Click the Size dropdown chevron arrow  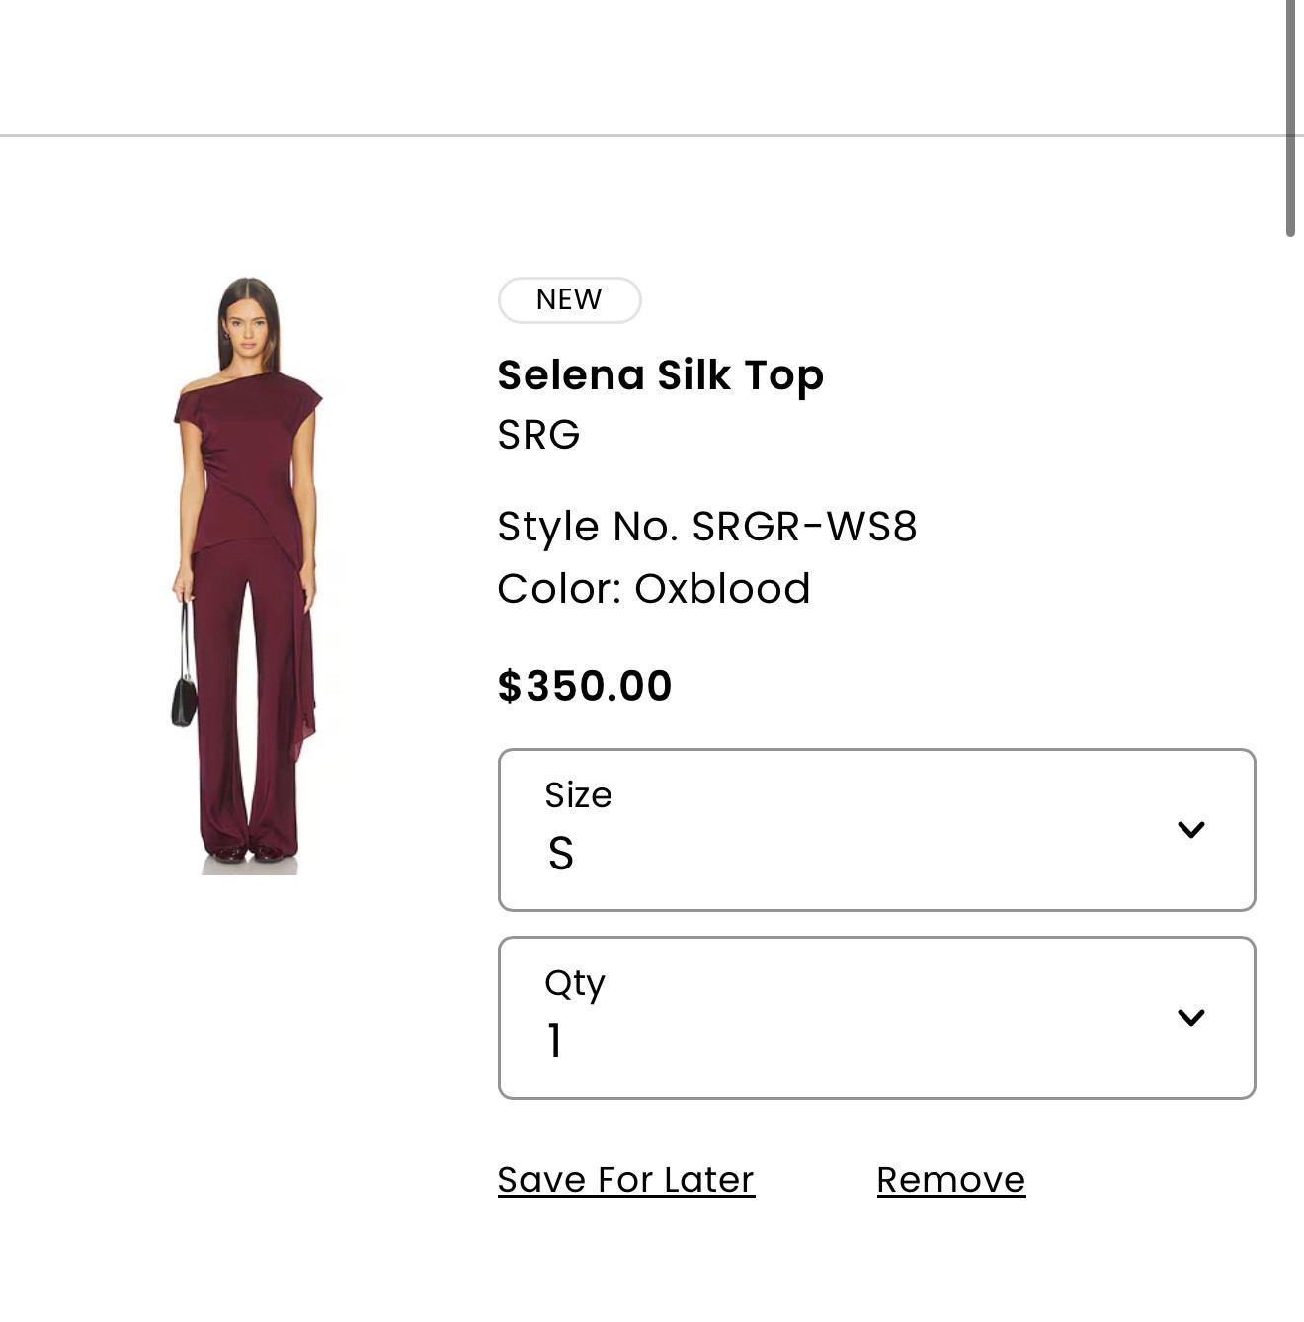[1190, 830]
